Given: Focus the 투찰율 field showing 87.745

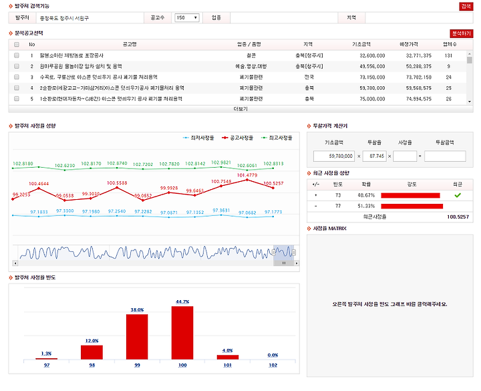Looking at the screenshot, I should [x=375, y=156].
